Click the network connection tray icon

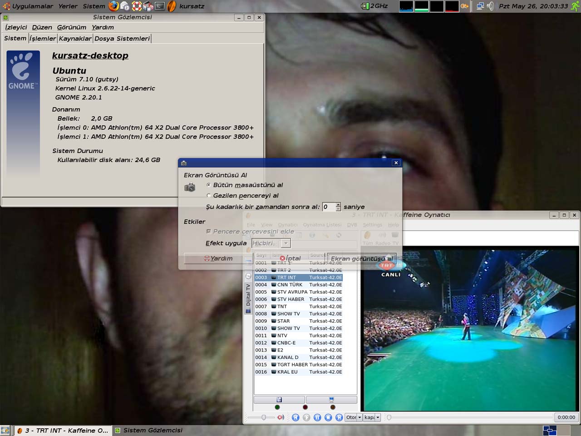tap(480, 6)
